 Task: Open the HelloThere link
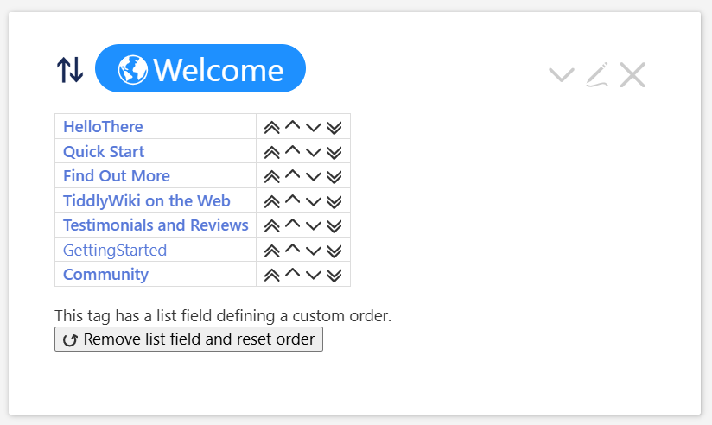[x=103, y=127]
